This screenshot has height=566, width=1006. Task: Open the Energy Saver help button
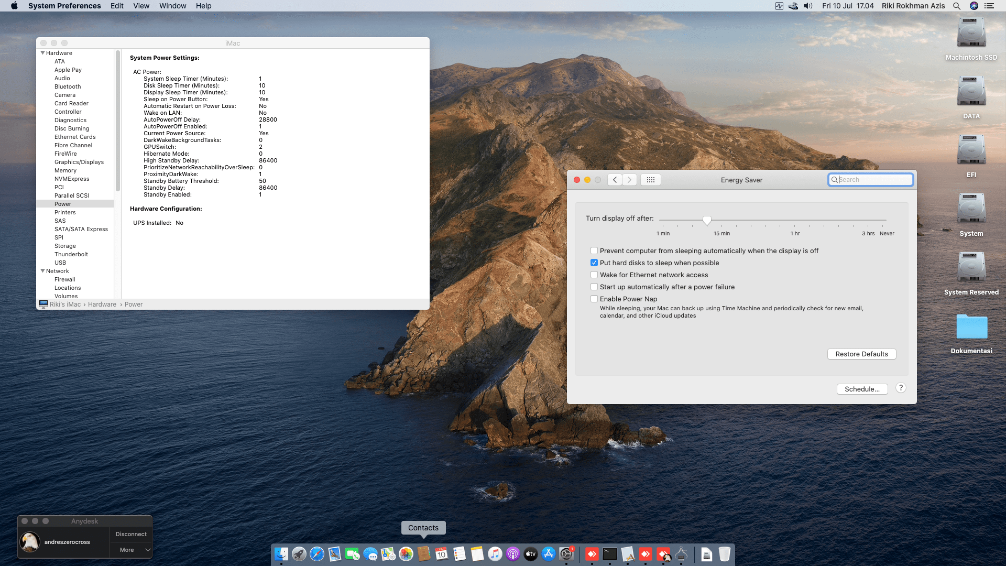[901, 388]
